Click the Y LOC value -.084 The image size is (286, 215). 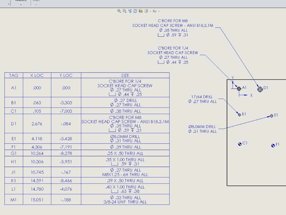(x=66, y=124)
